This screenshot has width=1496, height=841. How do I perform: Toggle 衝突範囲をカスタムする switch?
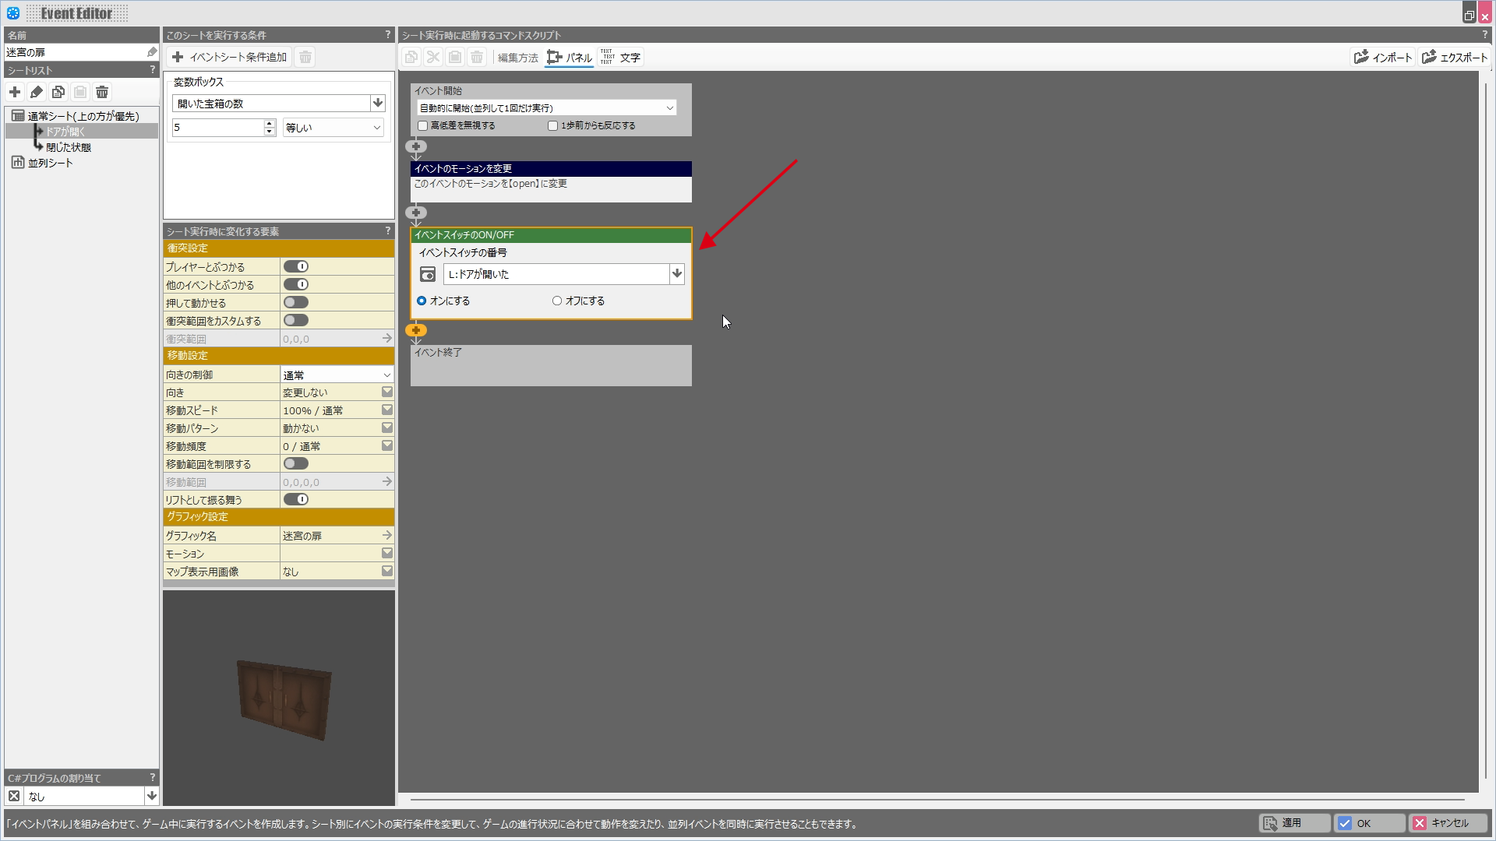[296, 320]
